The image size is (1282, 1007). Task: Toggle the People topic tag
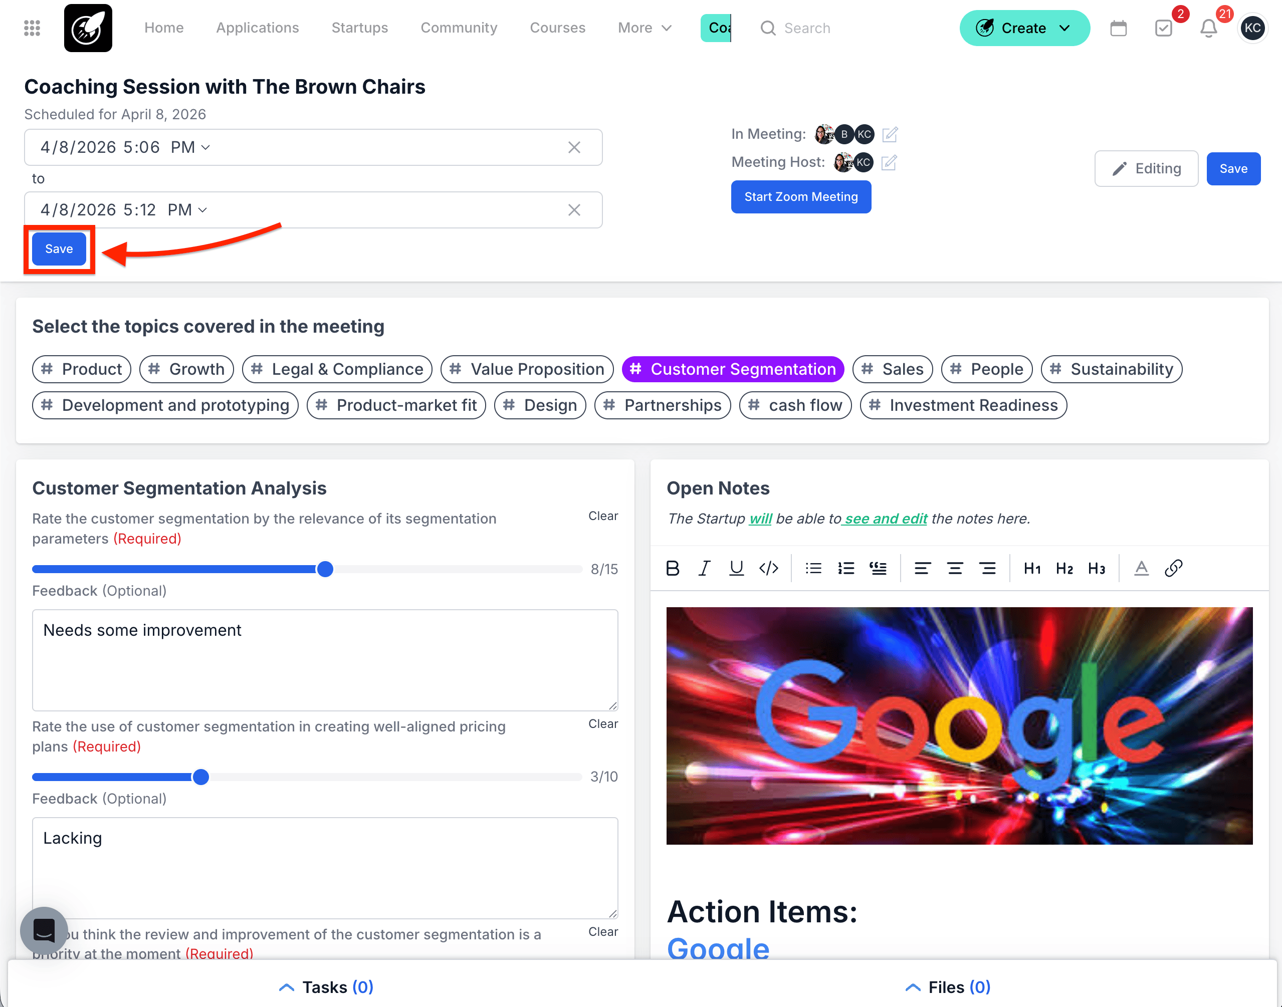coord(987,369)
